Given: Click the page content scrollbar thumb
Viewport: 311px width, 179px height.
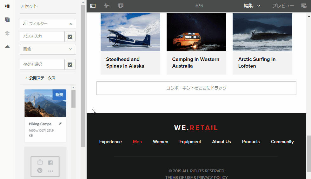Looking at the screenshot, I should pyautogui.click(x=309, y=154).
